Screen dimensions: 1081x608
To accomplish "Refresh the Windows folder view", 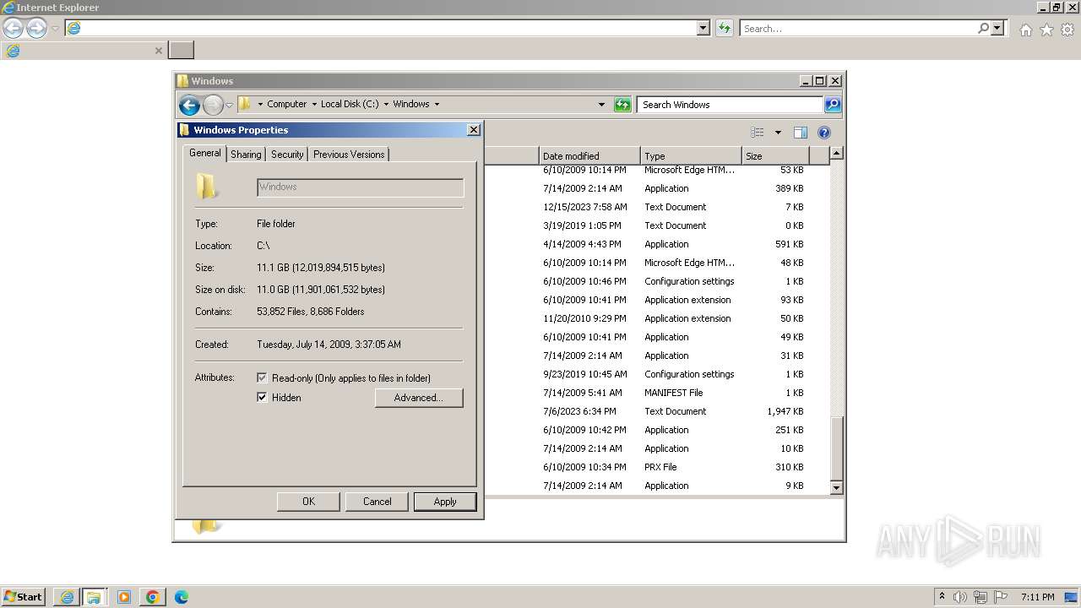I will (x=622, y=105).
